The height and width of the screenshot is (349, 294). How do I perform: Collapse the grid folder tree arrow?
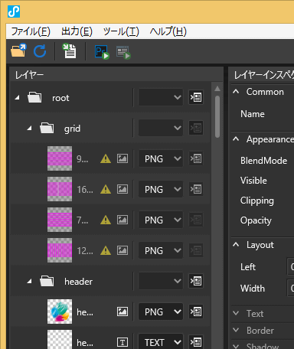pyautogui.click(x=30, y=128)
